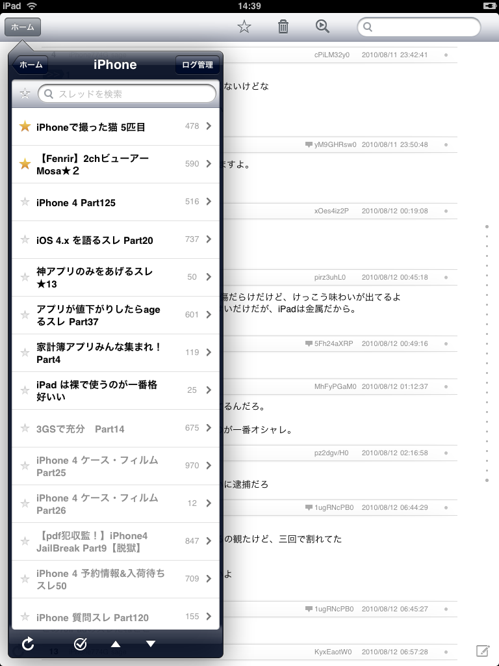
Task: Tap the battery indicator in the status bar
Action: point(490,6)
